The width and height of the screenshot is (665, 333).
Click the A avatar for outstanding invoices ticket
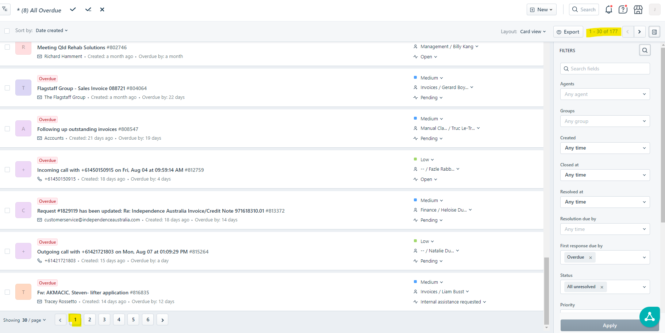click(x=23, y=129)
